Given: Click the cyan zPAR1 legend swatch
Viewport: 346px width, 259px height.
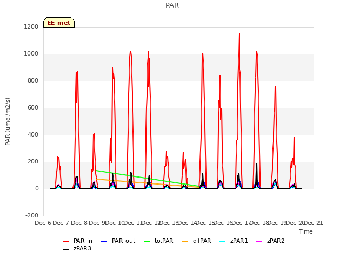Looking at the screenshot, I should (x=223, y=242).
